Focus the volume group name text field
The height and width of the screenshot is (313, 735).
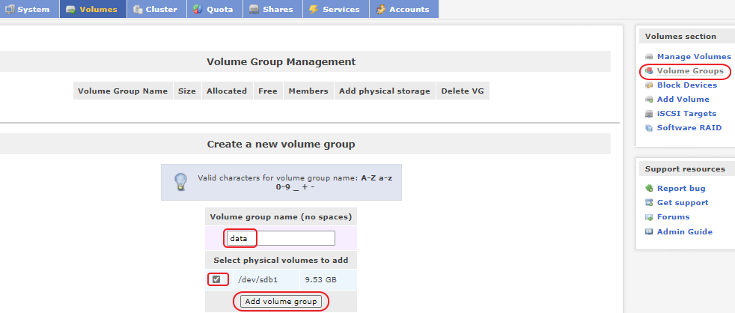coord(281,238)
